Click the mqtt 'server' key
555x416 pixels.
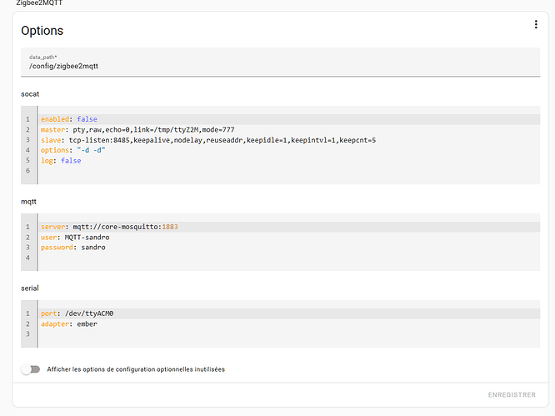(52, 227)
